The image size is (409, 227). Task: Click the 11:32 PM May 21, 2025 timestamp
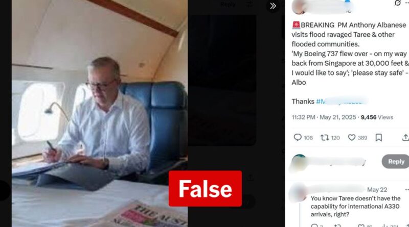point(324,117)
